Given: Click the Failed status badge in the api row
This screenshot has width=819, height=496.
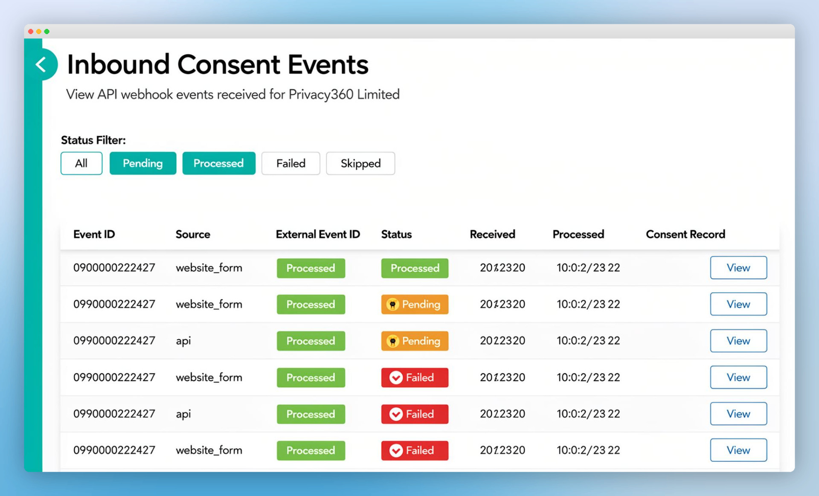Looking at the screenshot, I should (415, 414).
